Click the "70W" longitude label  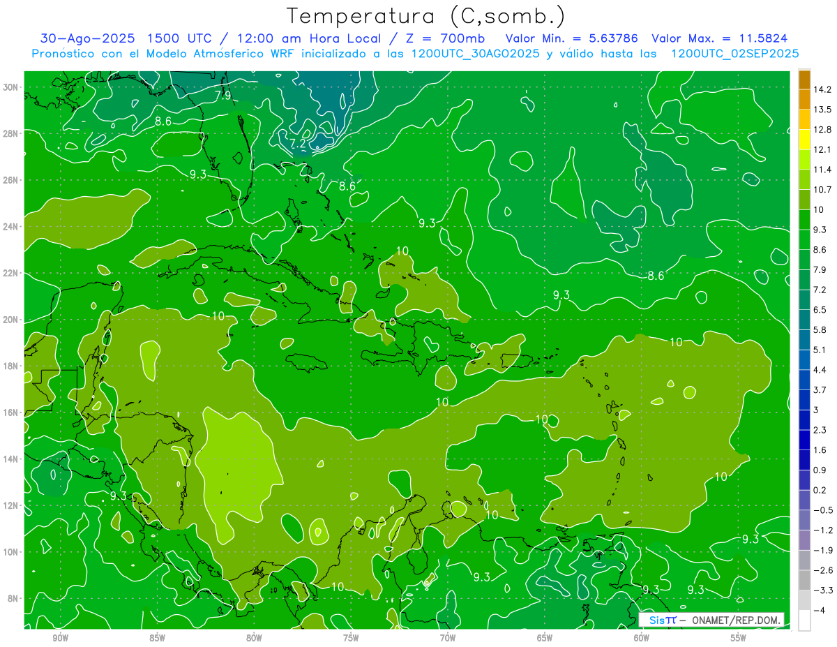[x=448, y=638]
